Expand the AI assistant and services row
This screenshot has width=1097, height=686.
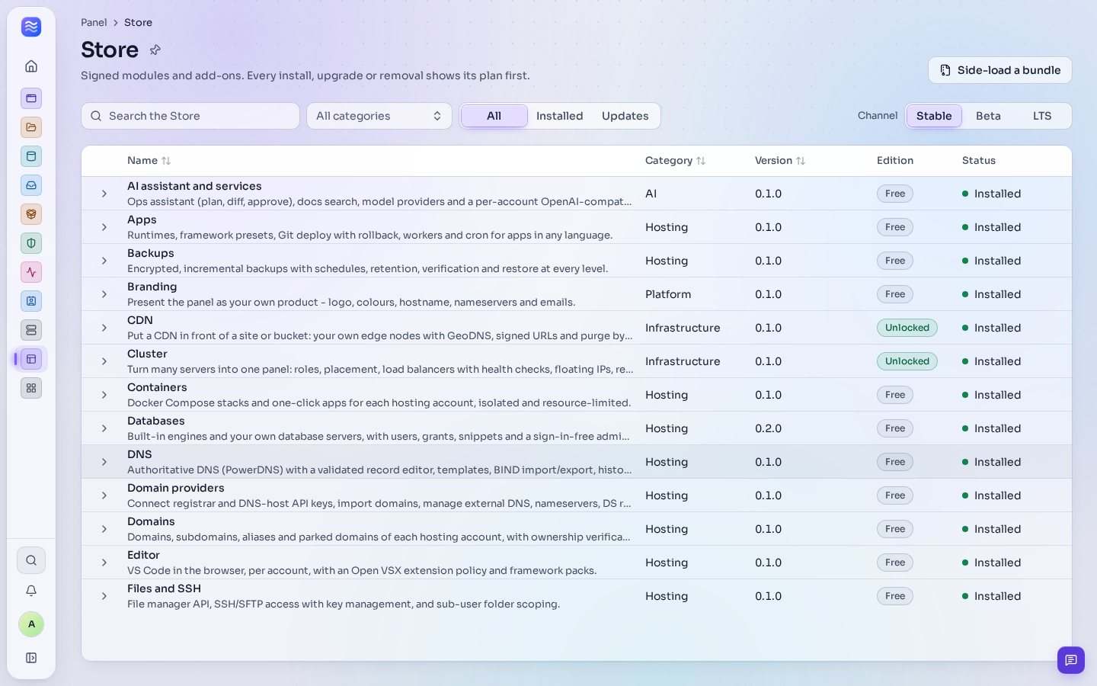pos(104,194)
